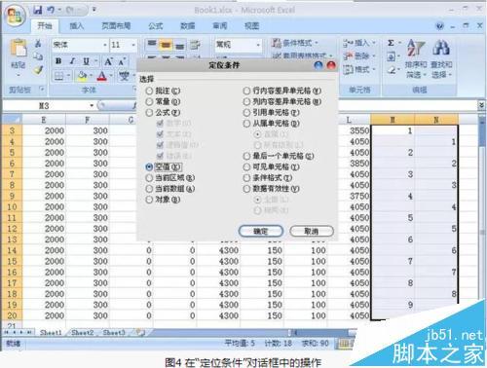The height and width of the screenshot is (368, 487).
Task: Click the ribbon Help question icon
Action: point(439,26)
